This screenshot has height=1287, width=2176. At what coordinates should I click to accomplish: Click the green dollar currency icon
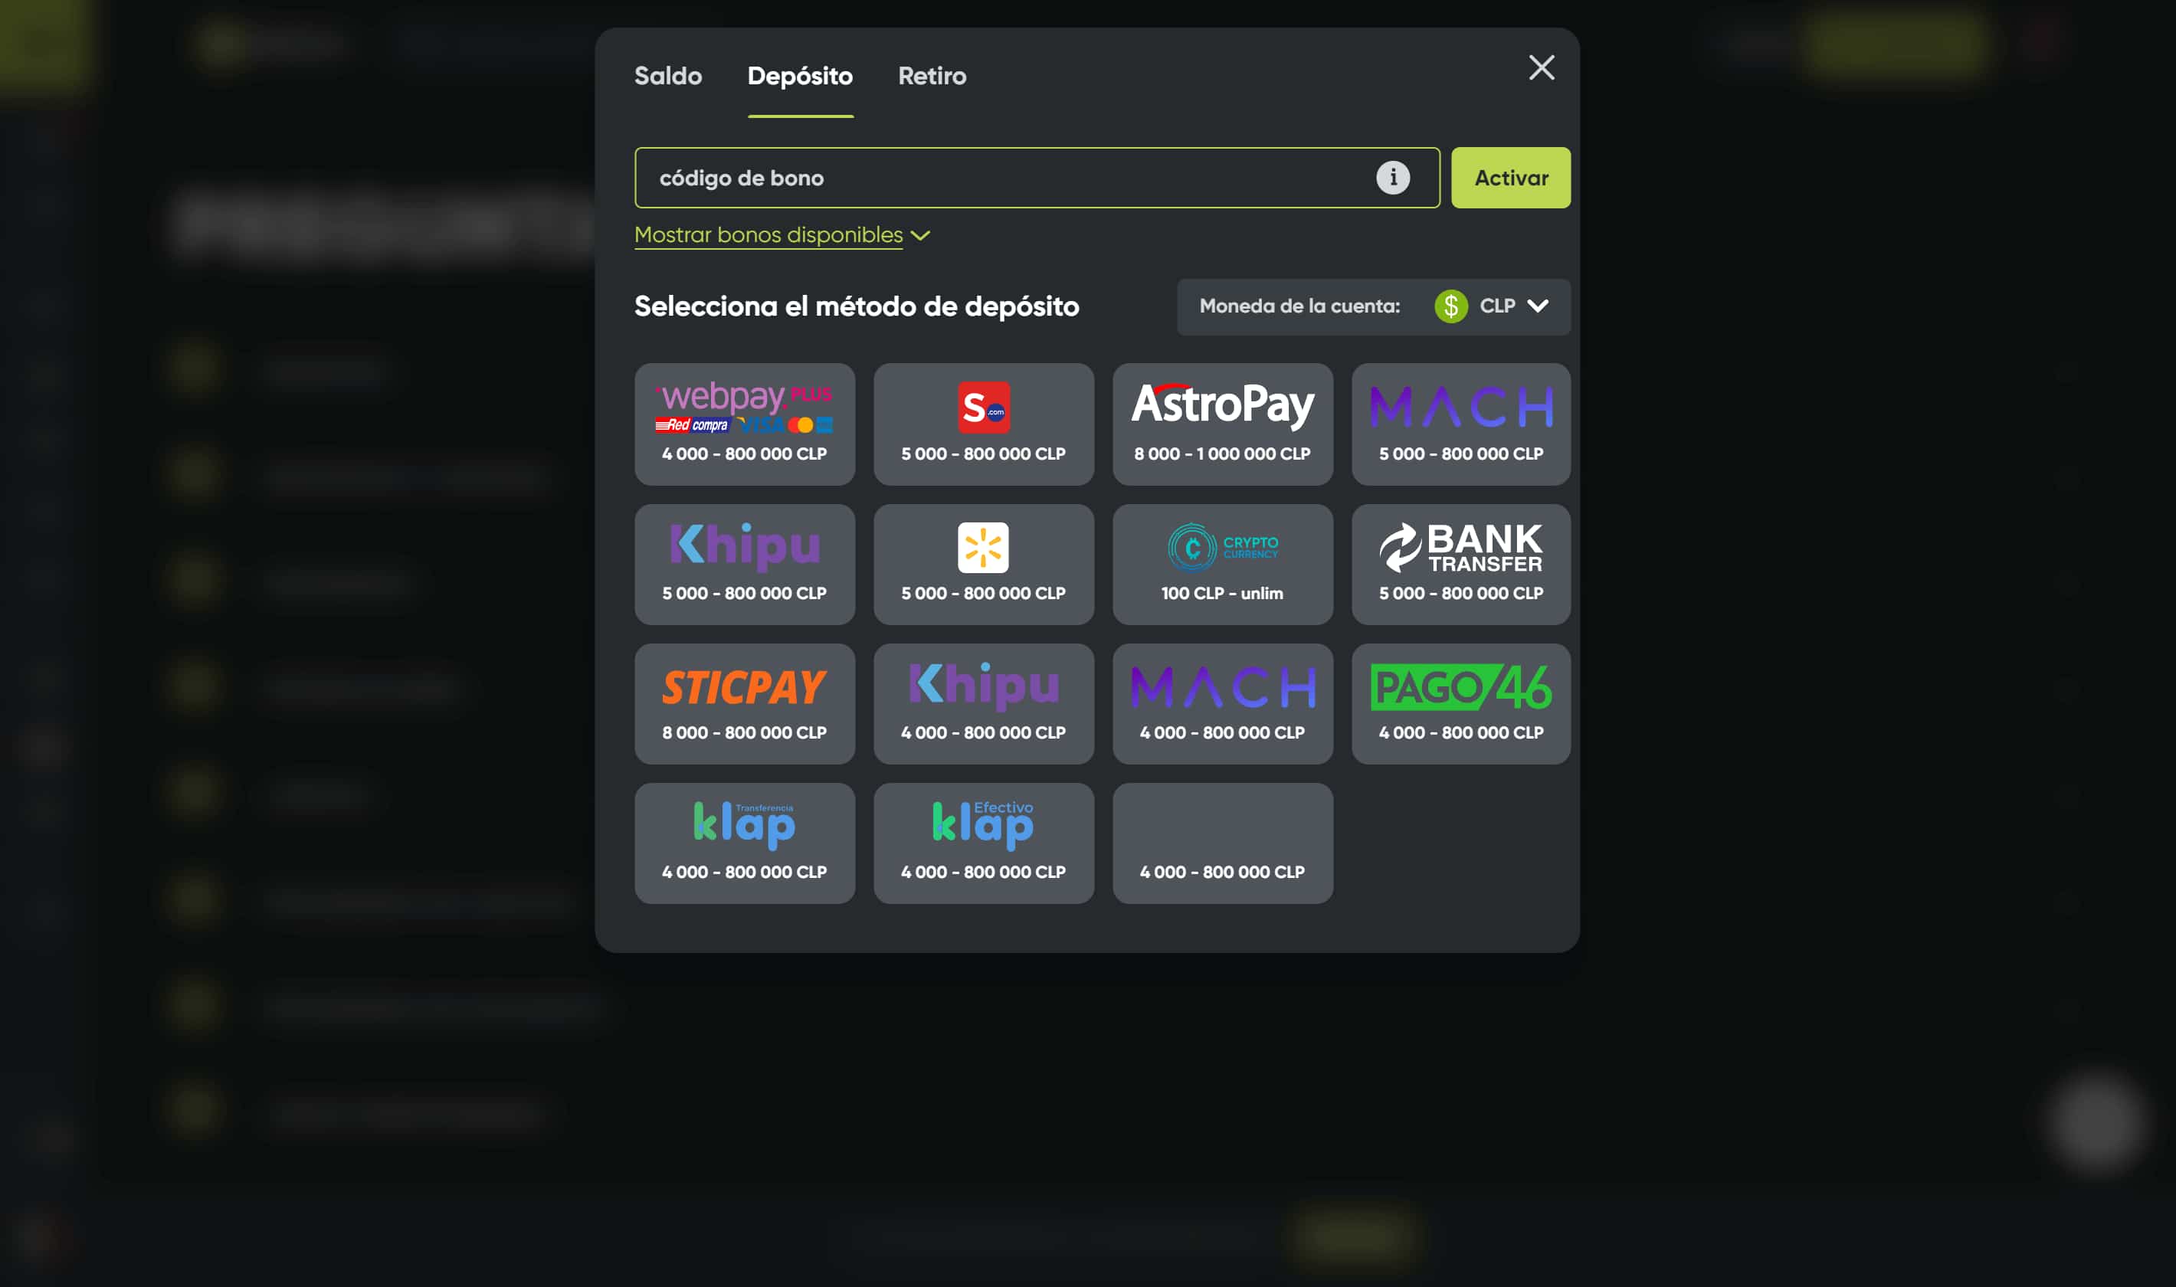click(1451, 306)
